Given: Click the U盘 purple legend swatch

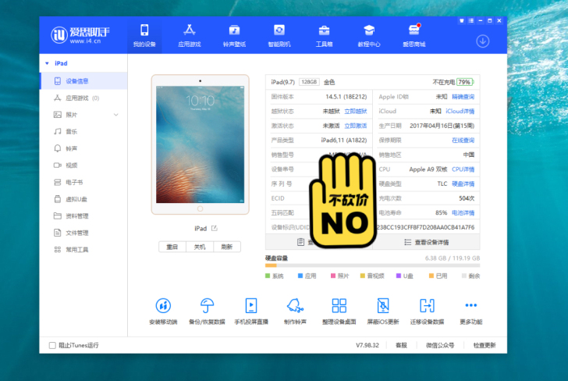Looking at the screenshot, I should [x=399, y=276].
